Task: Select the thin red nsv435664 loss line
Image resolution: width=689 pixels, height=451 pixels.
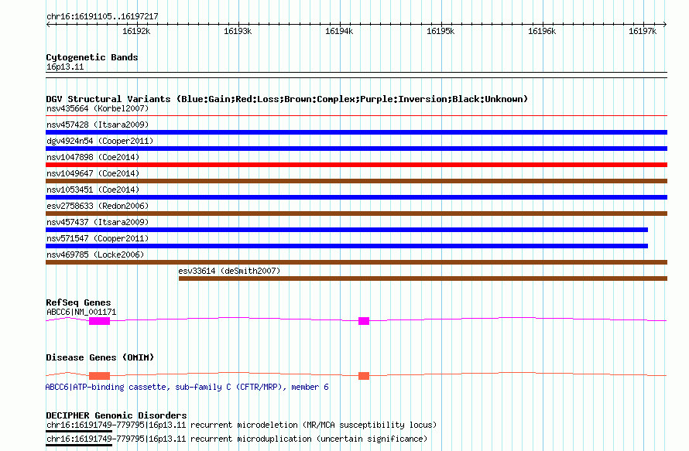Action: (x=356, y=116)
